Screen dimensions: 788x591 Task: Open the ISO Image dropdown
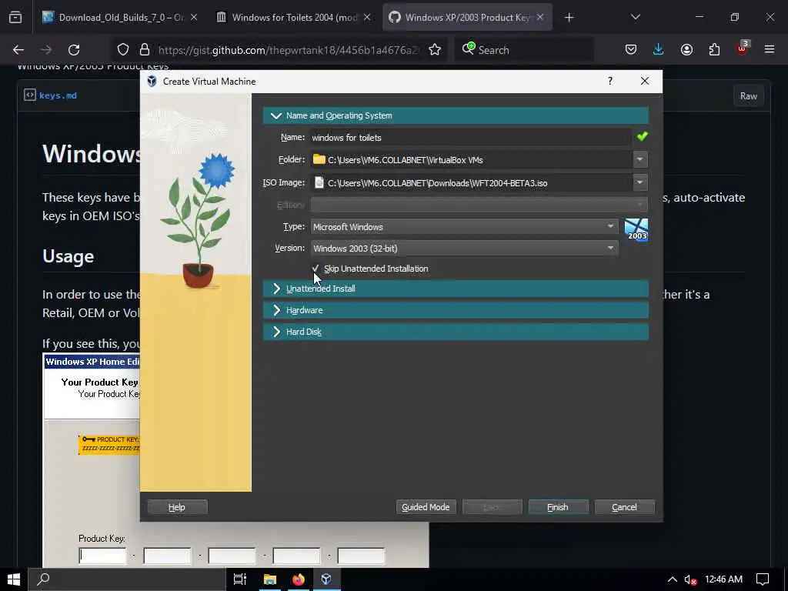[x=639, y=182]
